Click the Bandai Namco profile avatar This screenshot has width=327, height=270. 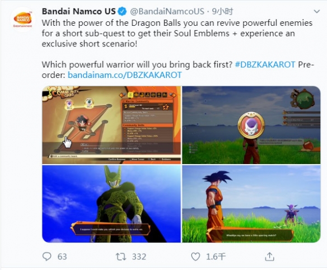[22, 19]
